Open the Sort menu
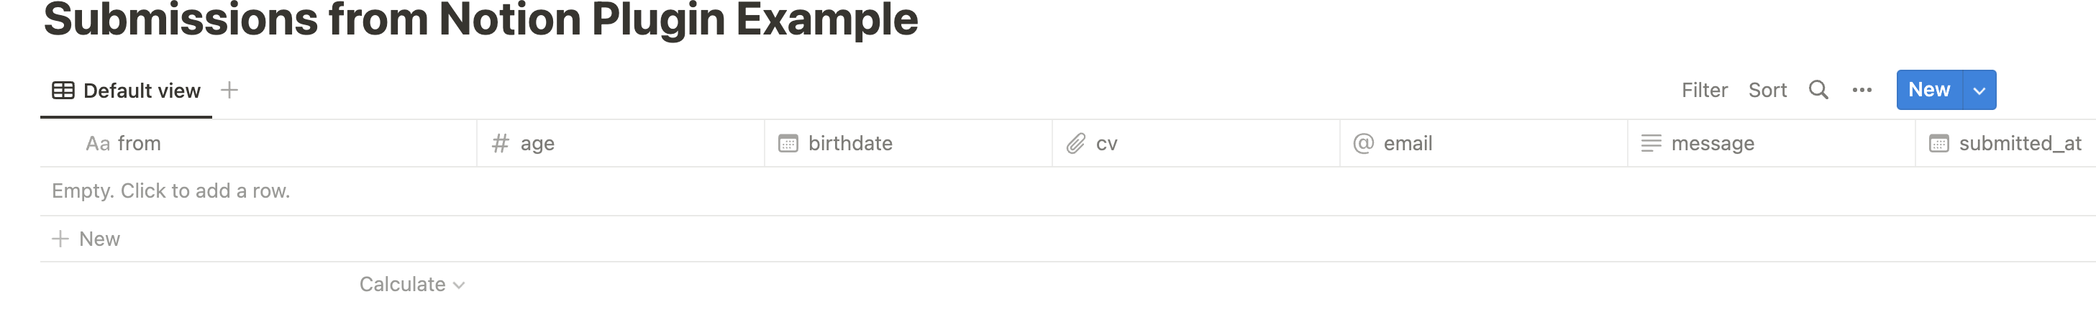Image resolution: width=2096 pixels, height=335 pixels. pyautogui.click(x=1767, y=91)
